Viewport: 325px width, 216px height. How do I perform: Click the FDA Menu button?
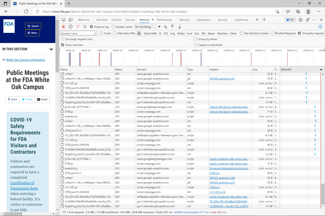point(32,33)
